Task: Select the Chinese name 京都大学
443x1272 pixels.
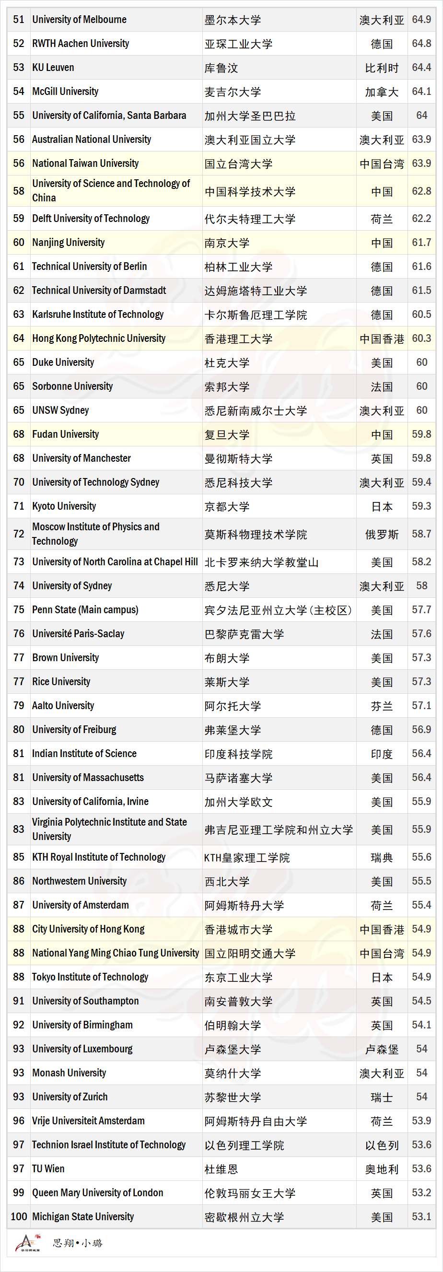Action: [227, 507]
